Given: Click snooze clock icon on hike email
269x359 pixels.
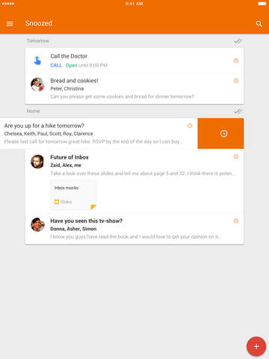Looking at the screenshot, I should pos(190,126).
